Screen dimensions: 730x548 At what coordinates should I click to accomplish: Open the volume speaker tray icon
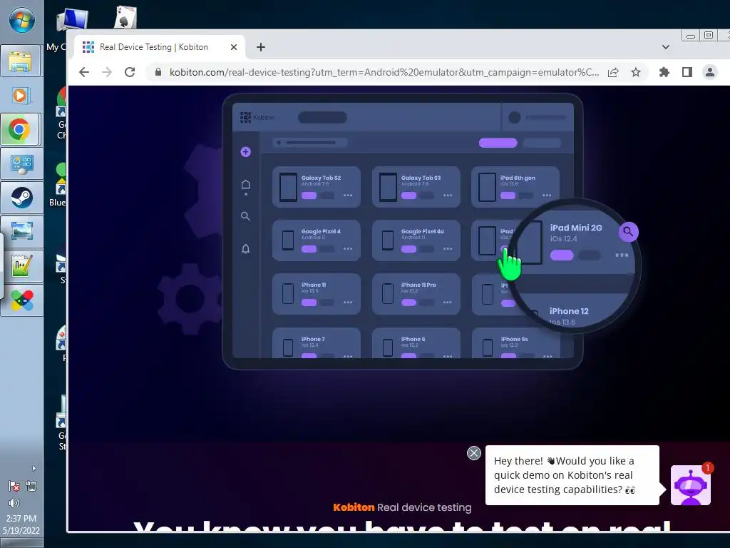(14, 503)
